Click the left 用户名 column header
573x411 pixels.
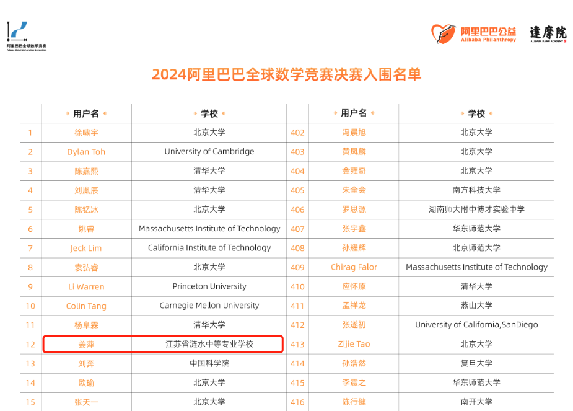pos(86,113)
